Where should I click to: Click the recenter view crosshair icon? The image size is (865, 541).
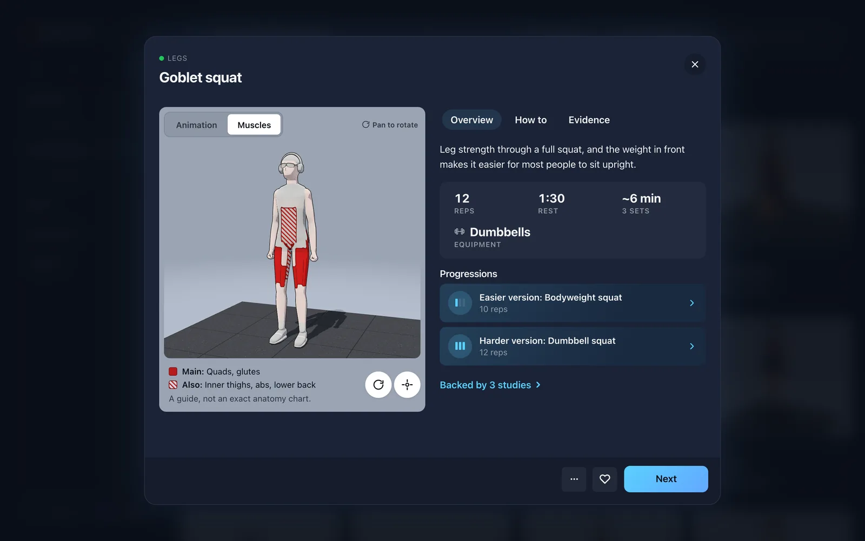pyautogui.click(x=407, y=385)
